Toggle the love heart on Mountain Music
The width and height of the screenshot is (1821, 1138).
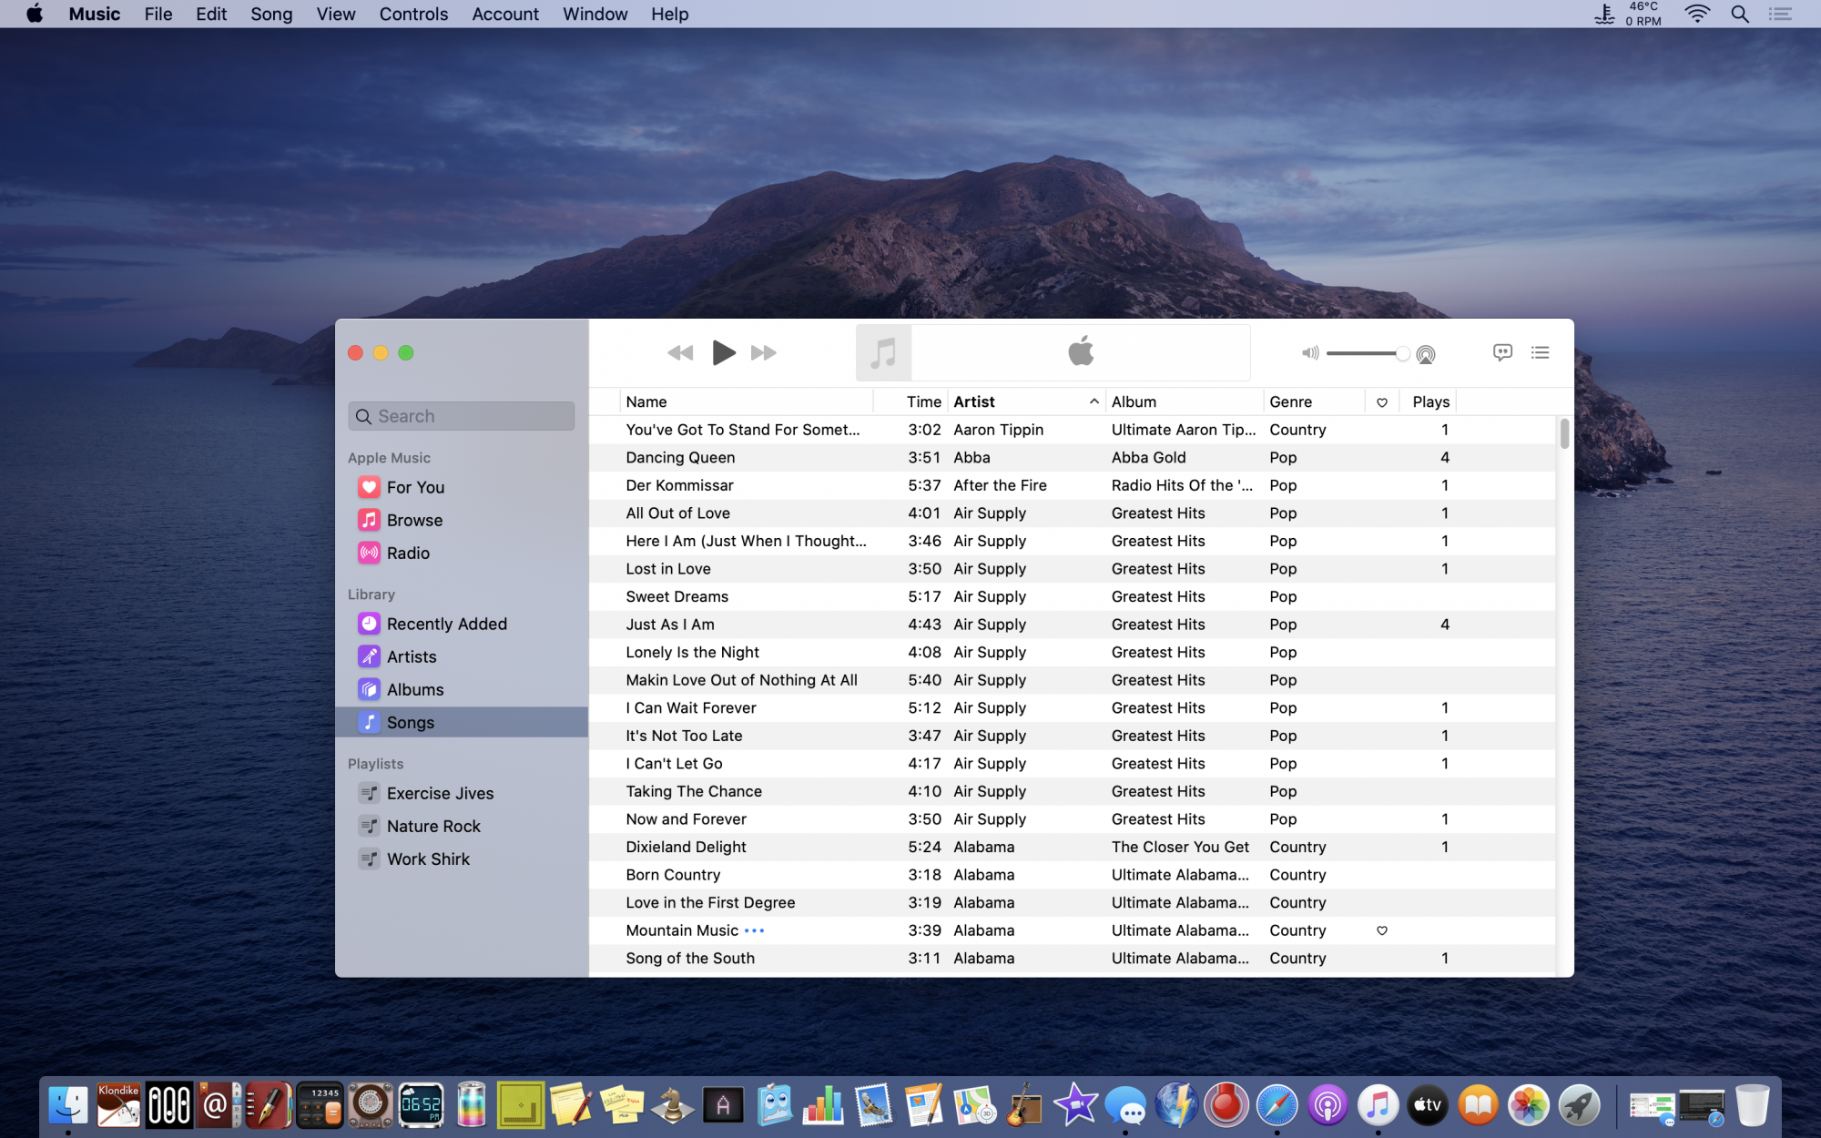coord(1381,930)
